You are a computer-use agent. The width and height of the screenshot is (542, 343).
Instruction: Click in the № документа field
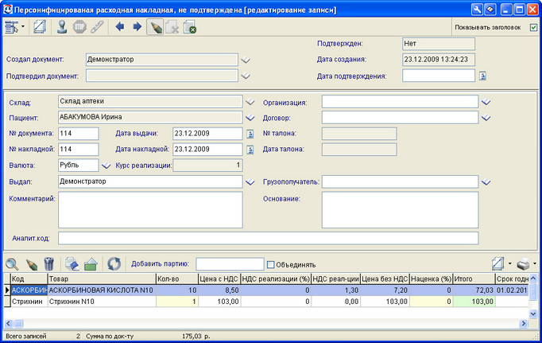coord(79,134)
